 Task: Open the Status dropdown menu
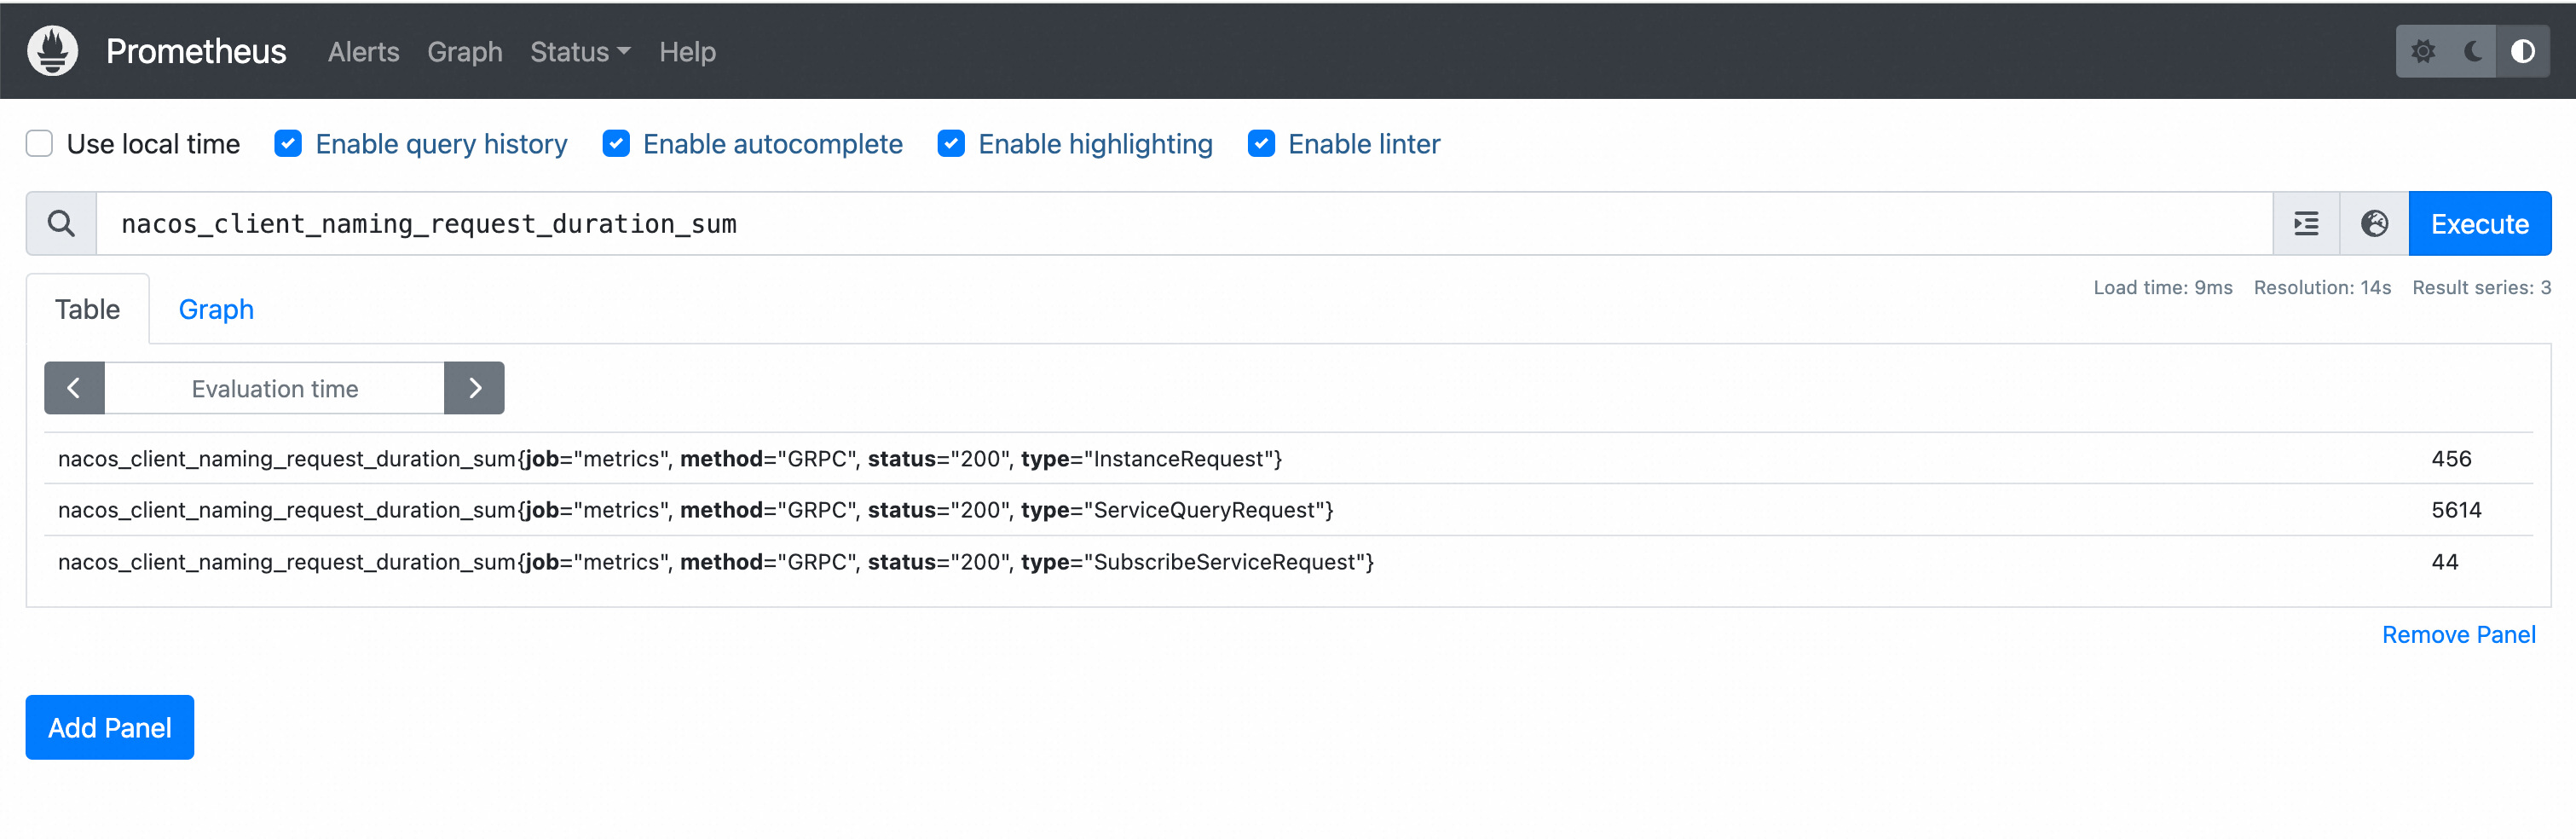click(580, 52)
